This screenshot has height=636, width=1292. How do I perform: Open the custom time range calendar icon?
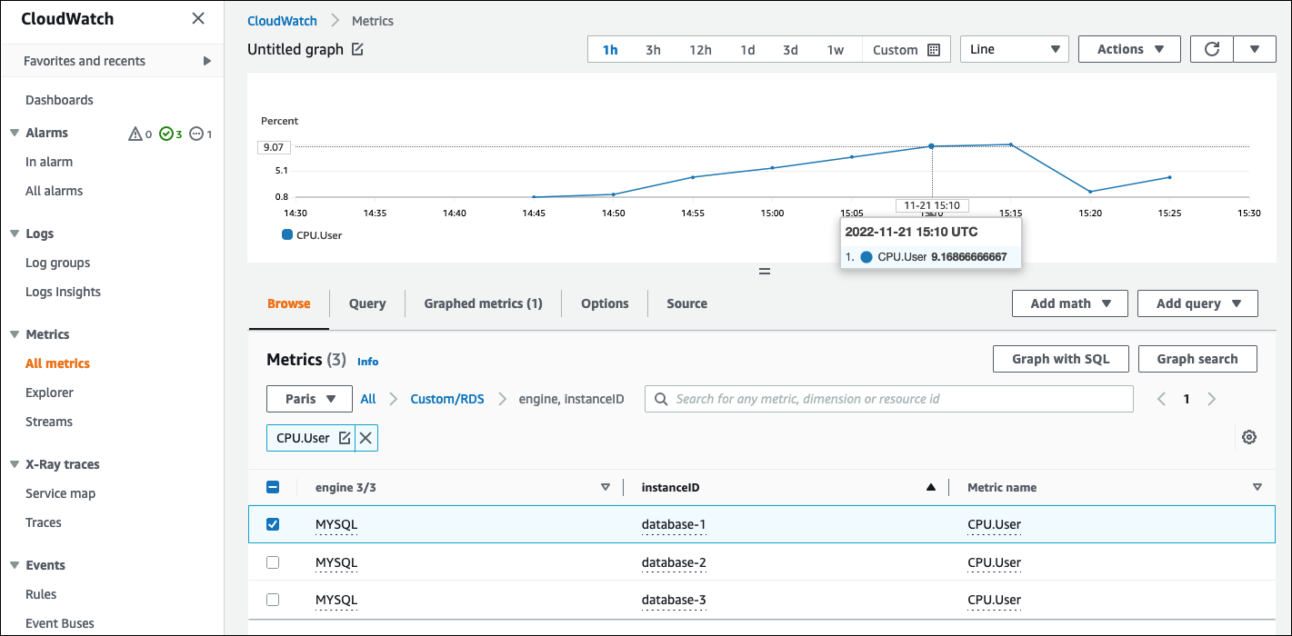[x=933, y=50]
